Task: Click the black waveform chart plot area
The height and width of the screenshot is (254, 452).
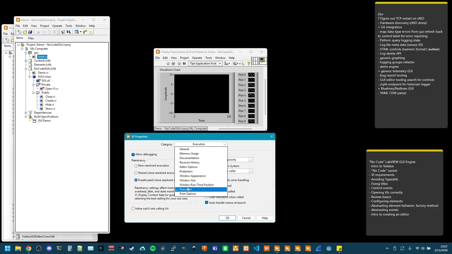Action: pyautogui.click(x=202, y=94)
